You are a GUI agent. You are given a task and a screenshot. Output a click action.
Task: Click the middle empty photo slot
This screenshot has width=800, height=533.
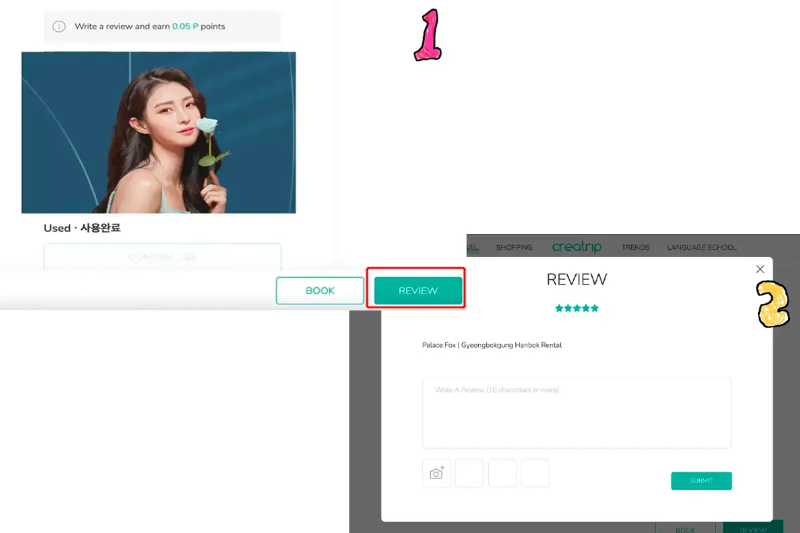tap(502, 473)
